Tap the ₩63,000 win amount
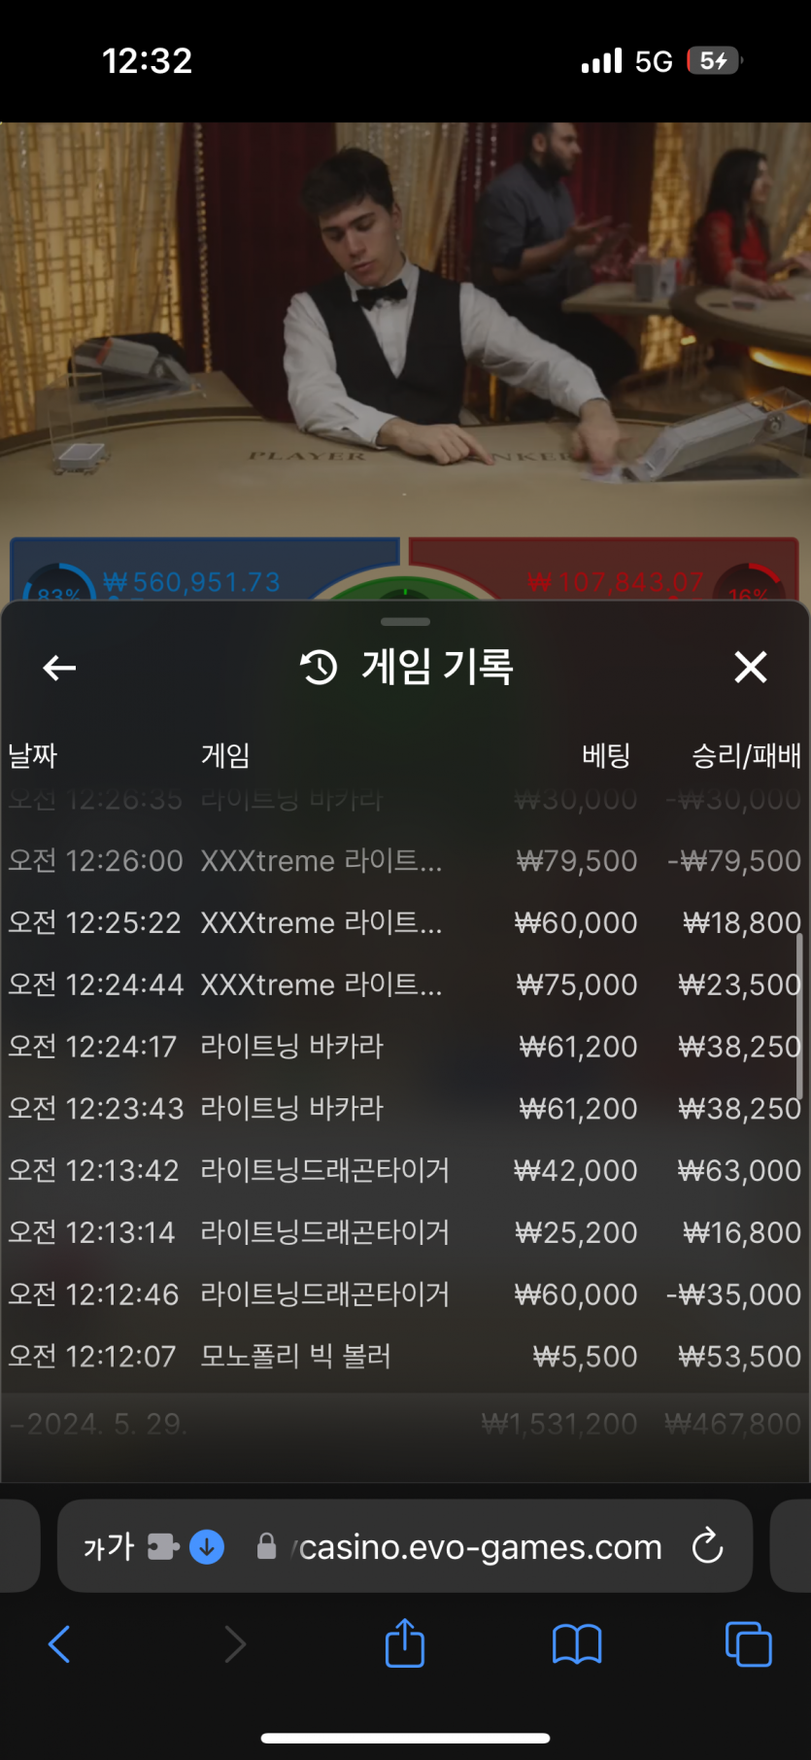The image size is (811, 1760). pyautogui.click(x=740, y=1171)
